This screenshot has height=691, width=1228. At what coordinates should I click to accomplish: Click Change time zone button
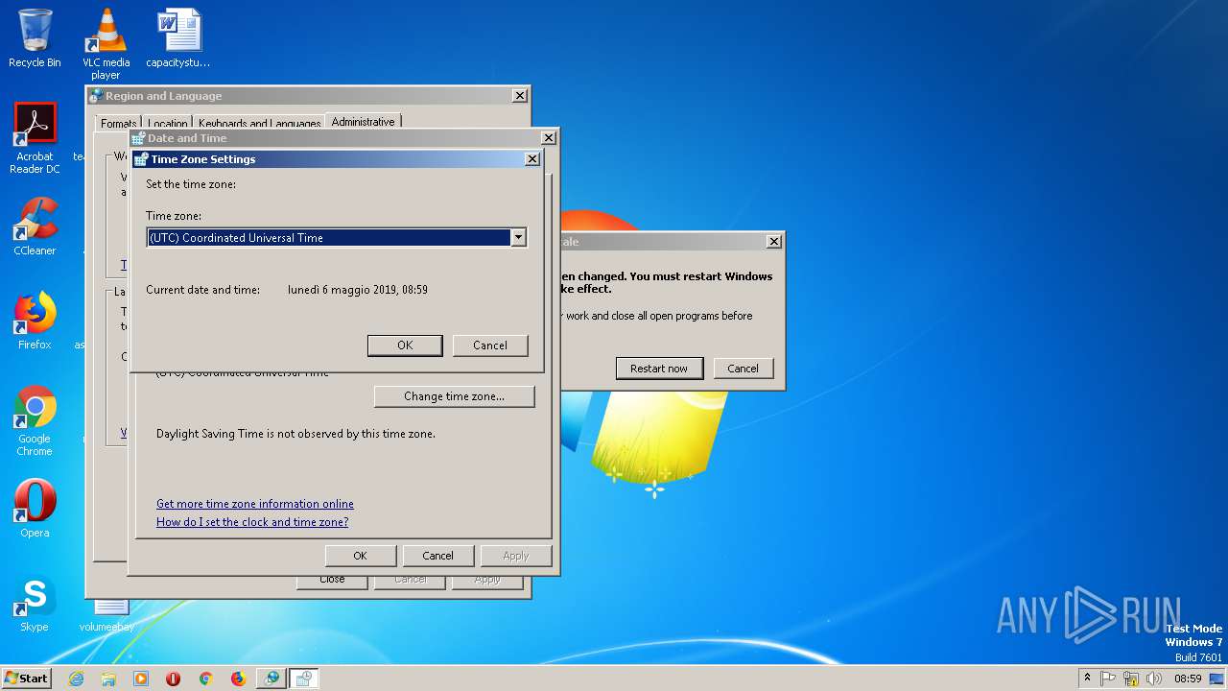coord(454,396)
